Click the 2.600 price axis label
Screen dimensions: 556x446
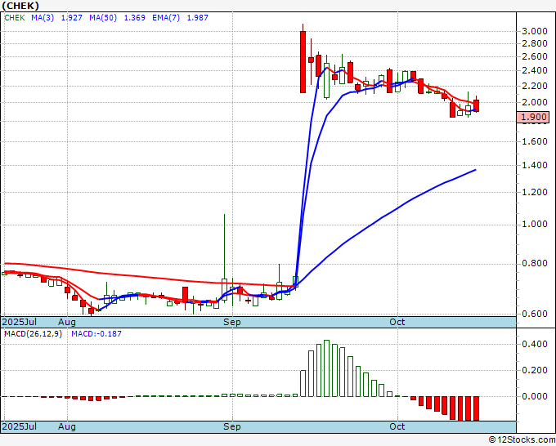tap(535, 56)
